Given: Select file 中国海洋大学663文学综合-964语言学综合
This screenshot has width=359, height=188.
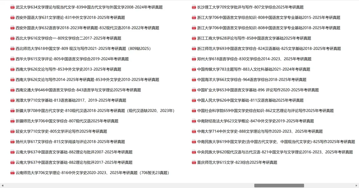Looking at the screenshot, I should tap(252, 80).
